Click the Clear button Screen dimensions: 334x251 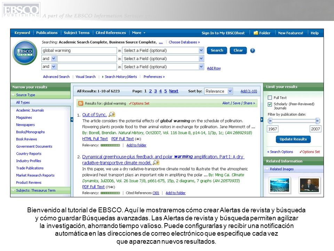[238, 50]
